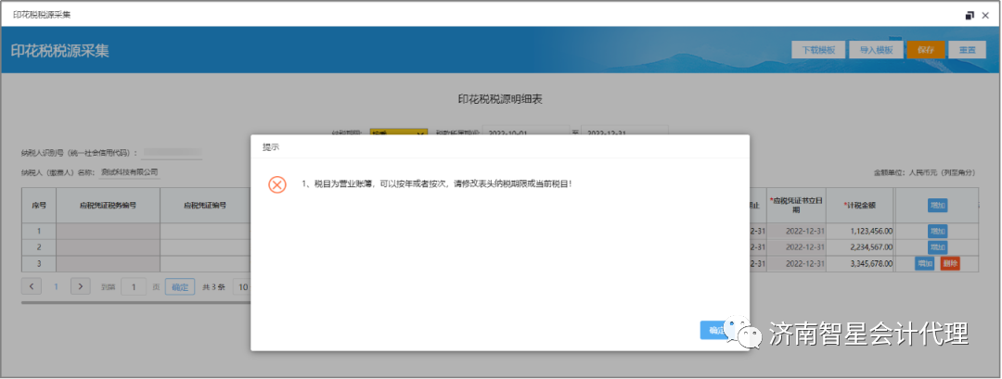Click the 重置 button in header

coord(967,50)
